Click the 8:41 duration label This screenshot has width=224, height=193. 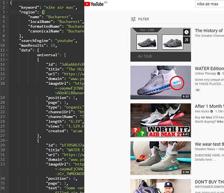(x=186, y=134)
